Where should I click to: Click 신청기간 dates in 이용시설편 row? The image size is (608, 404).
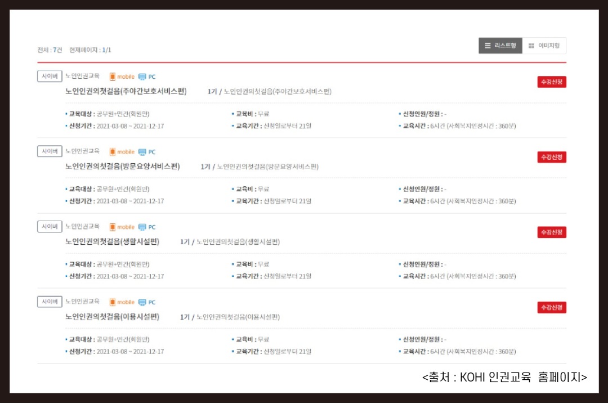(115, 352)
